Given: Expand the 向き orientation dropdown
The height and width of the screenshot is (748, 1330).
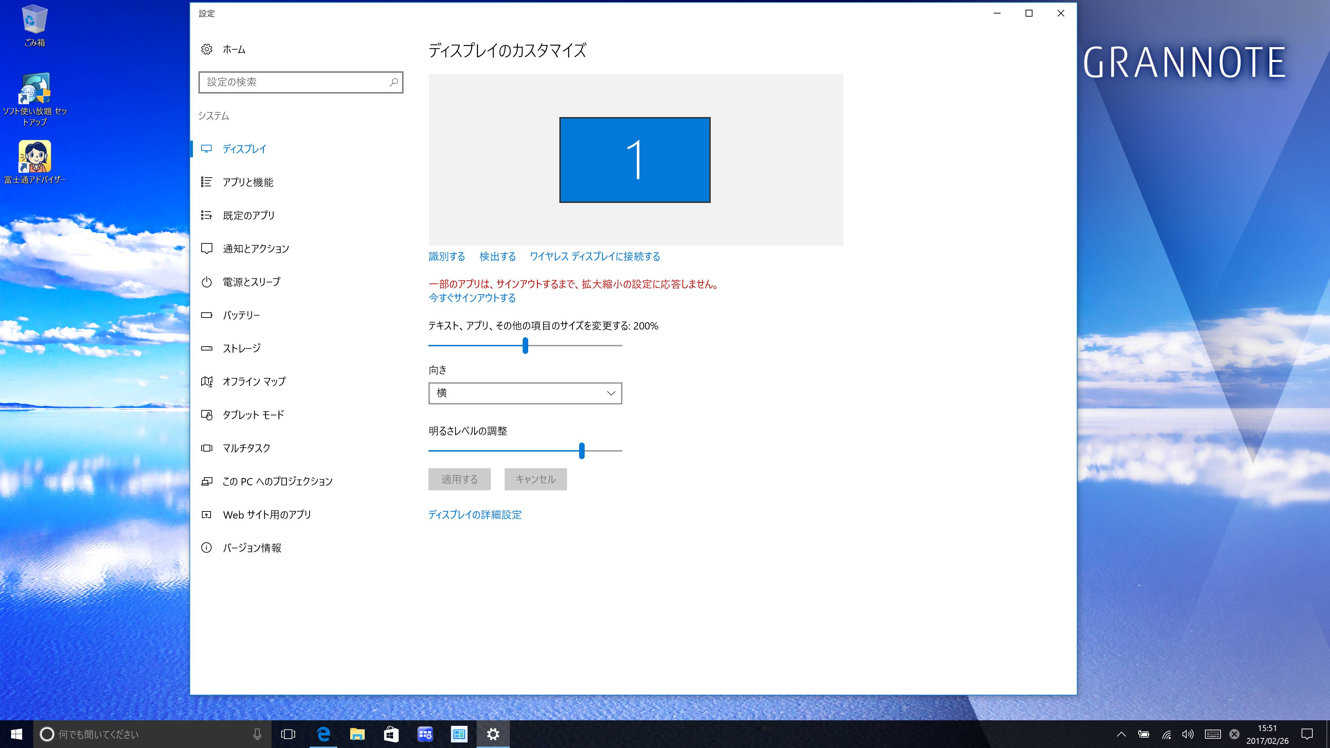Looking at the screenshot, I should (x=525, y=393).
